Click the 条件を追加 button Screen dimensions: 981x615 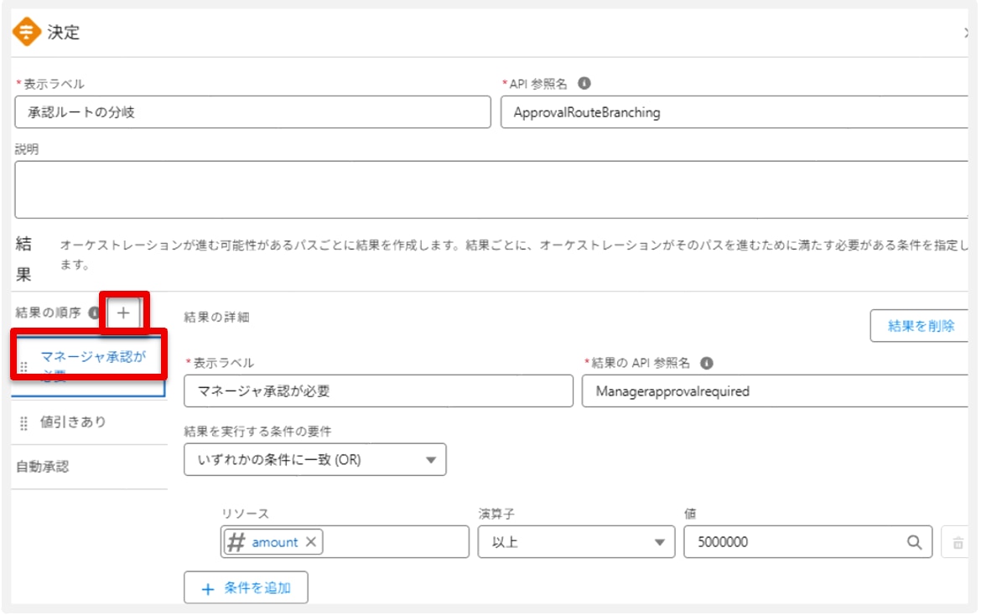(246, 588)
